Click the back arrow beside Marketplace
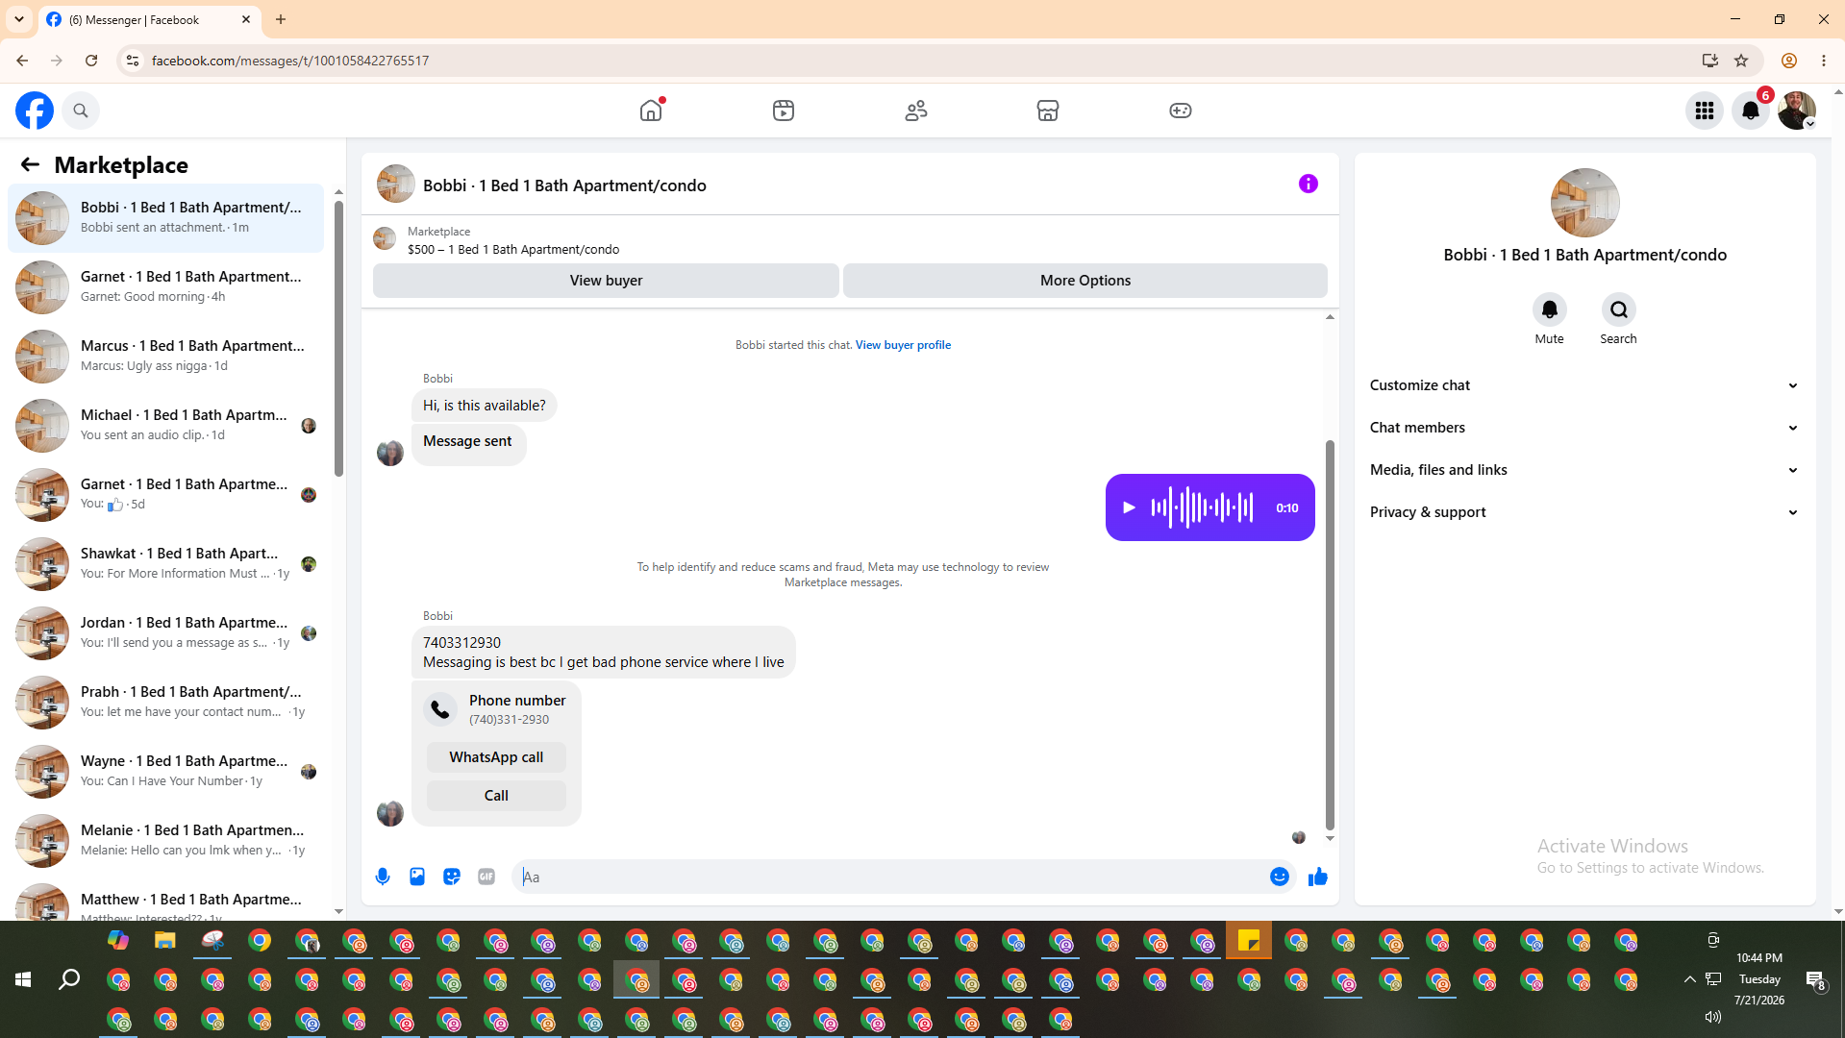This screenshot has height=1038, width=1845. (x=30, y=165)
